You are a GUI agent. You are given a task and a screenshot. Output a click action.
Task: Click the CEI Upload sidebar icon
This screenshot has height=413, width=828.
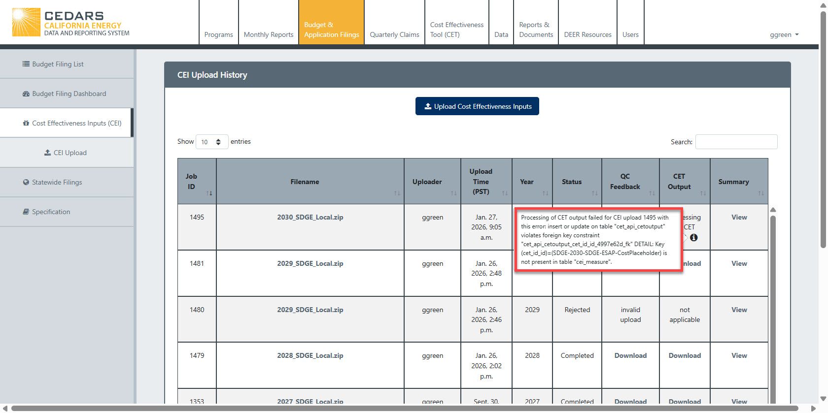tap(47, 153)
